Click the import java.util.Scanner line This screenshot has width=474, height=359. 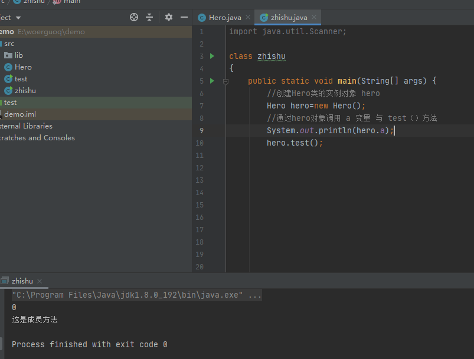pyautogui.click(x=287, y=31)
